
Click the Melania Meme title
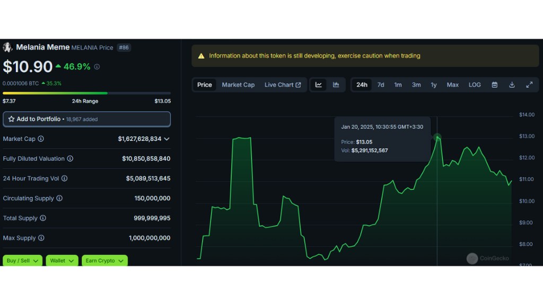[42, 47]
